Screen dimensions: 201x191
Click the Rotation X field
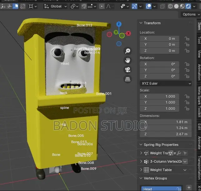click(x=159, y=64)
